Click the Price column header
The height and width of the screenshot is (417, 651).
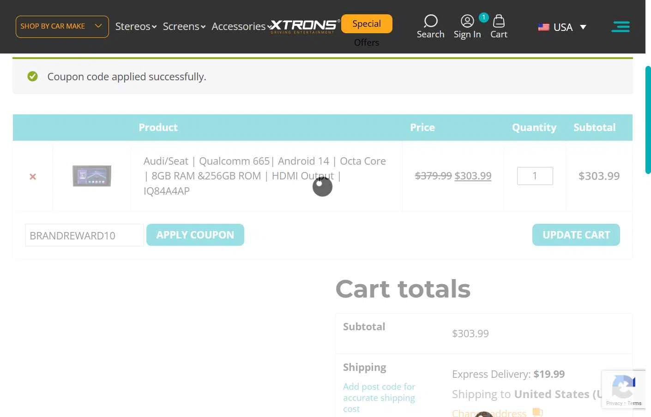point(422,127)
